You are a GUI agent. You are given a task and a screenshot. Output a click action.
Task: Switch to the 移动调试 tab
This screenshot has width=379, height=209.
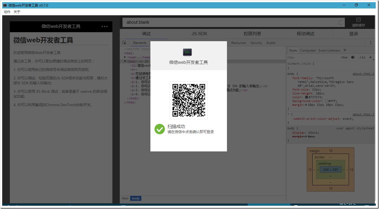click(x=305, y=34)
